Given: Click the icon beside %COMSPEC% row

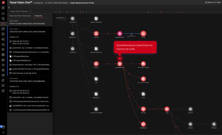Looking at the screenshot, I should point(10,106).
